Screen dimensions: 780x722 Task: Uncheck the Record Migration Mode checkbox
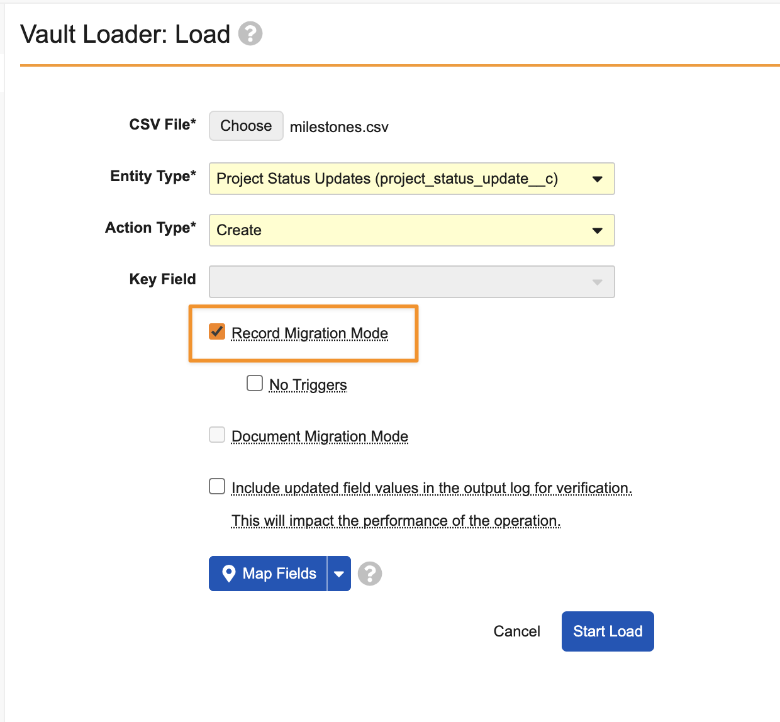click(217, 331)
